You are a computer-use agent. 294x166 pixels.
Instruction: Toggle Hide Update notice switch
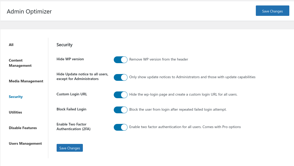[x=121, y=77]
